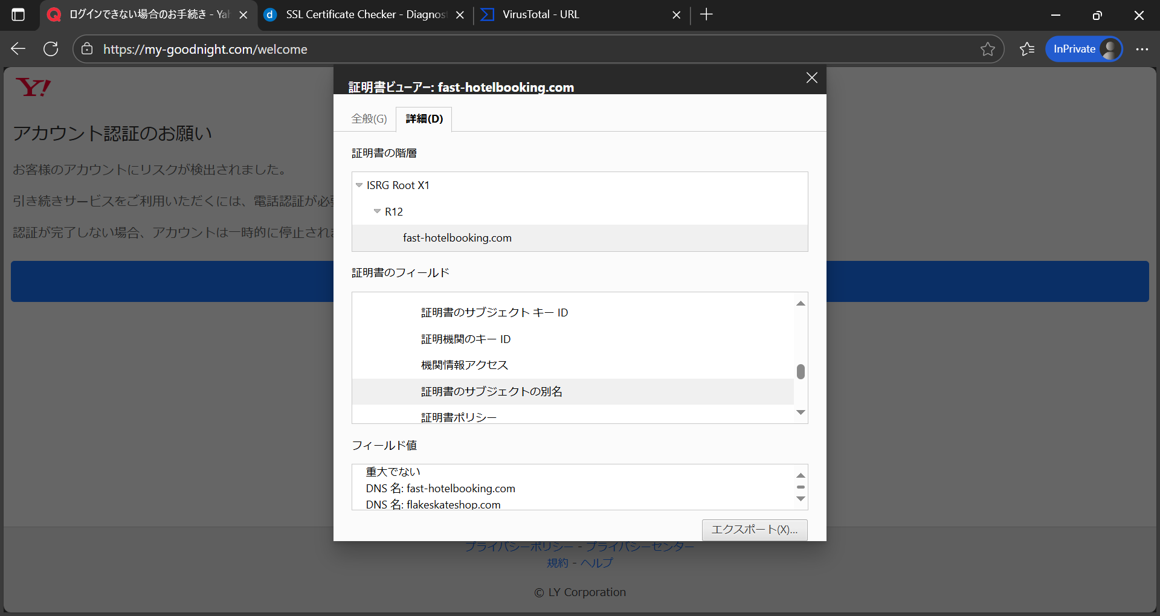Switch to SSL Certificate Checker tab
Image resolution: width=1160 pixels, height=616 pixels.
point(365,14)
